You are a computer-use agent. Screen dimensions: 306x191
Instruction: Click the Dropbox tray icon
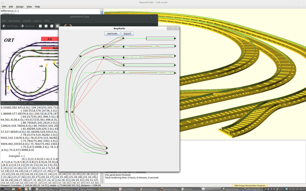(286, 189)
